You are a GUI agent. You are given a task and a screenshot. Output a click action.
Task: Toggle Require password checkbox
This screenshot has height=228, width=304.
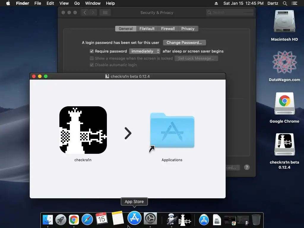click(92, 51)
